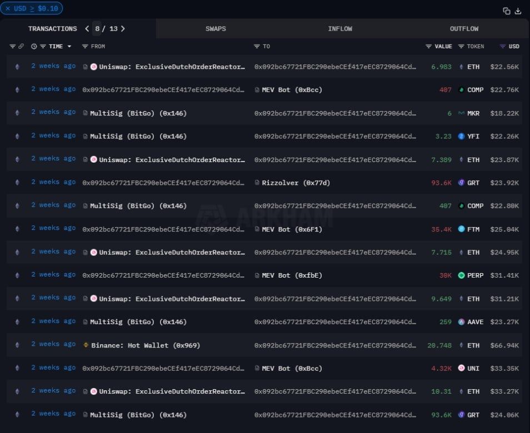530x433 pixels.
Task: Download transactions with the download icon
Action: [518, 11]
